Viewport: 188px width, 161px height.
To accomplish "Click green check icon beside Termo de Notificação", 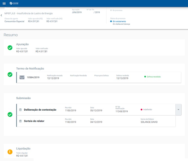I will click(10, 75).
